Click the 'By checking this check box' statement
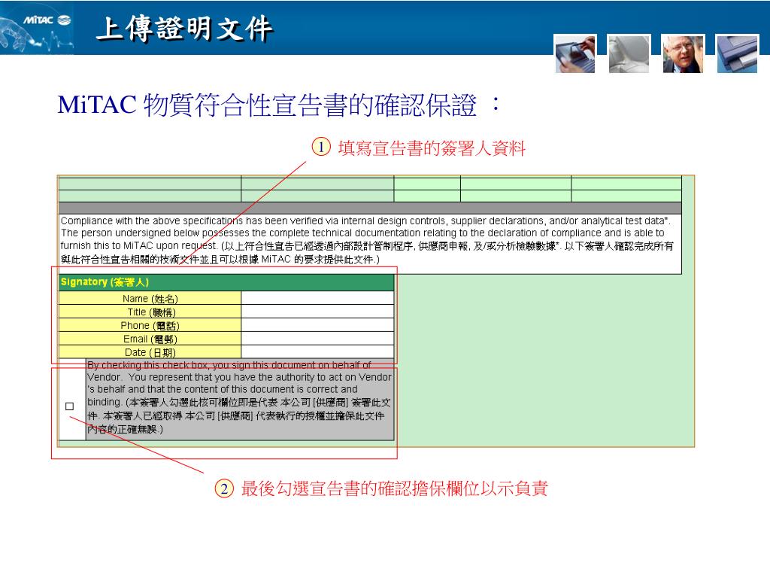This screenshot has height=578, width=770. [x=240, y=397]
